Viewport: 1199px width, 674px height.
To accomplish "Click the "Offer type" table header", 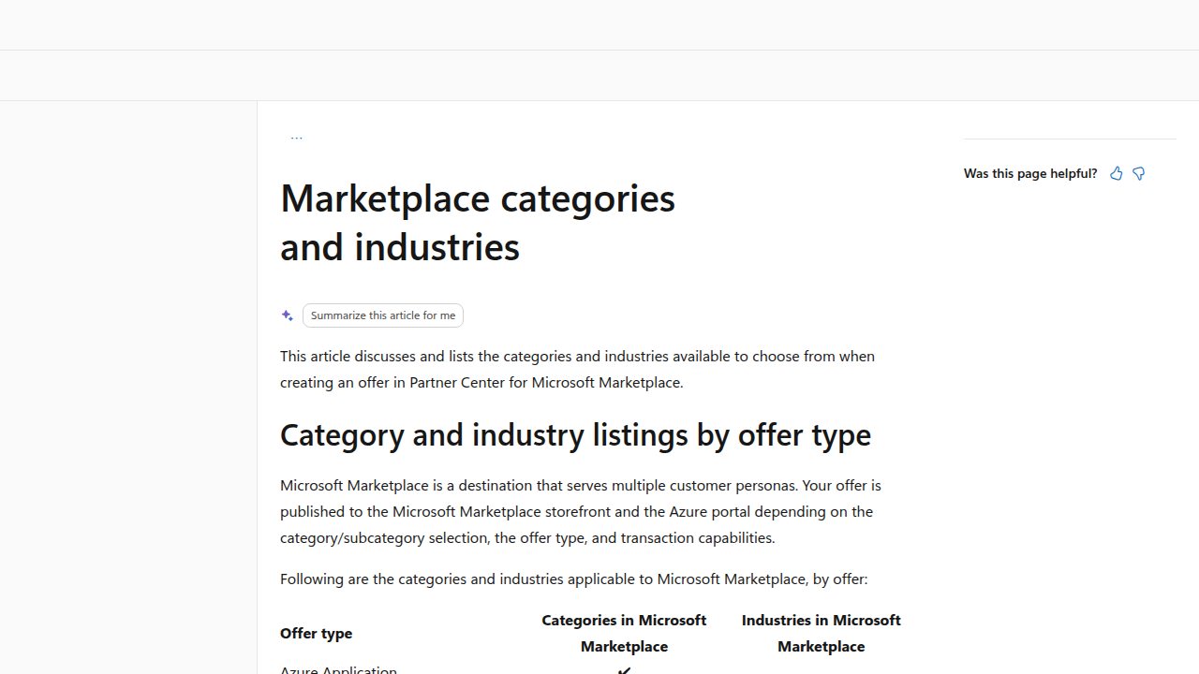I will pos(317,633).
